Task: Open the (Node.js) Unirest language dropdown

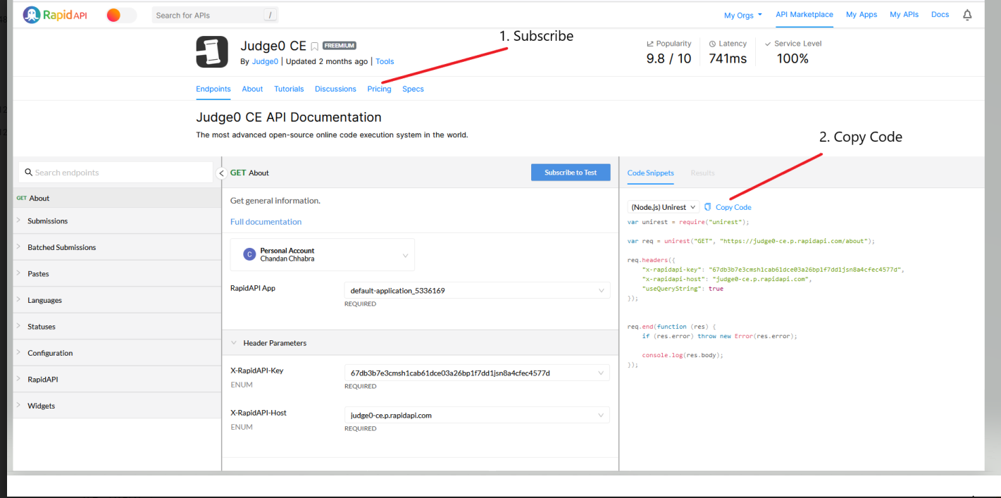Action: (663, 207)
